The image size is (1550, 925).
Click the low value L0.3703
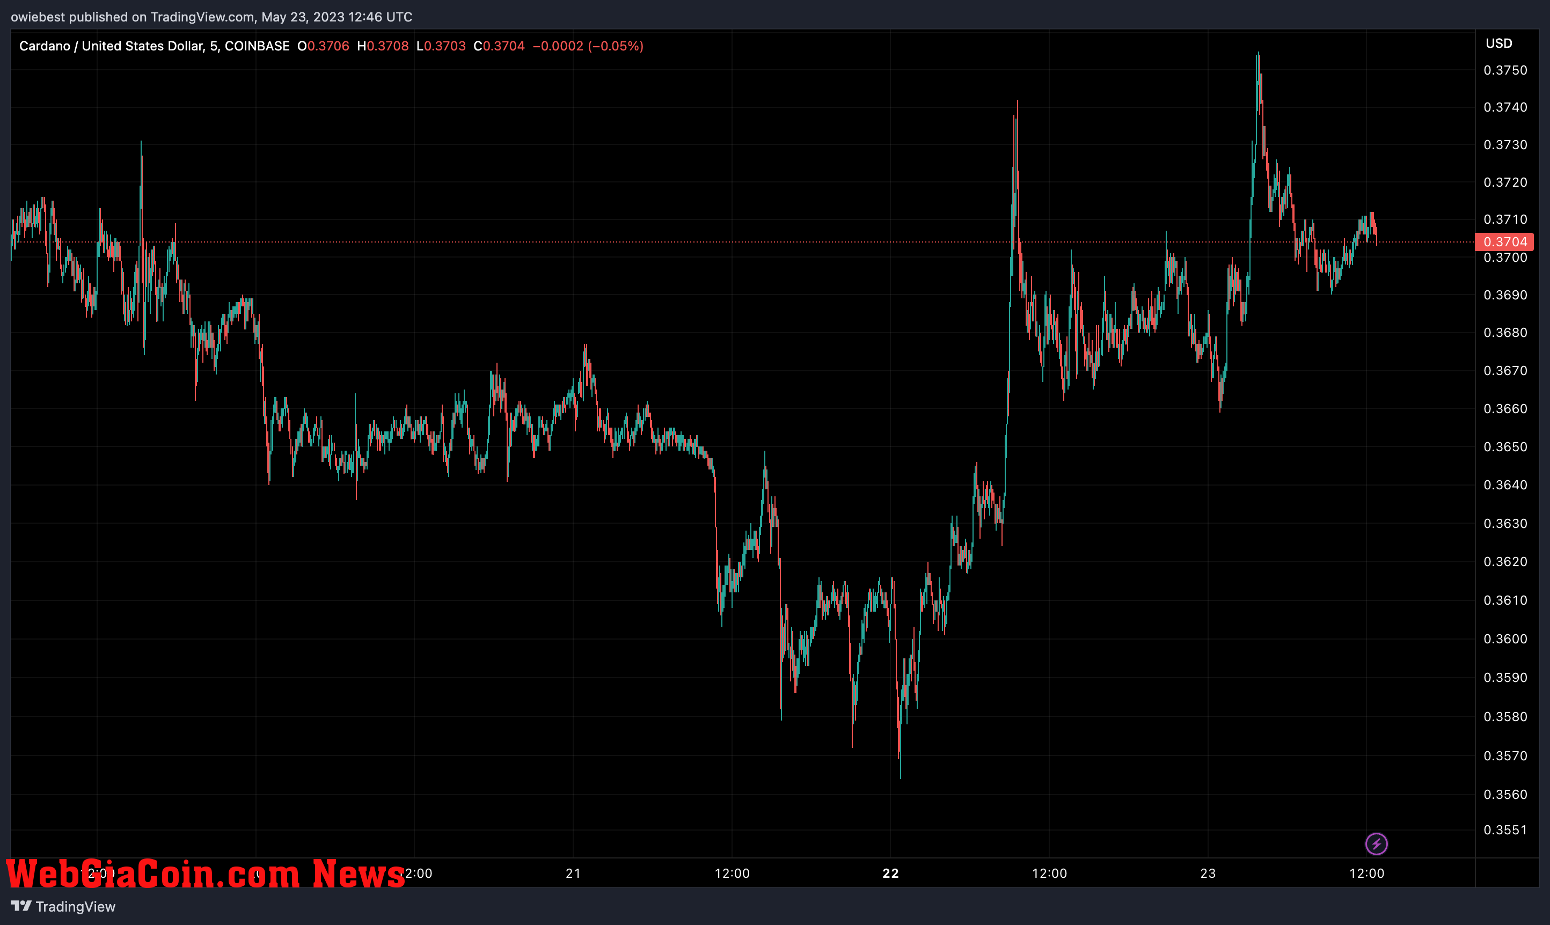pos(441,46)
